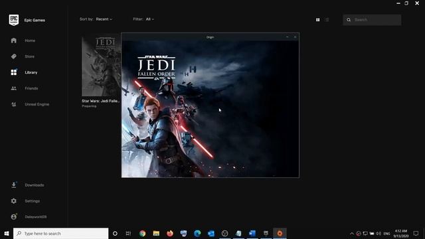Open the Daleyworld28 account menu
This screenshot has height=239, width=425.
pos(35,217)
